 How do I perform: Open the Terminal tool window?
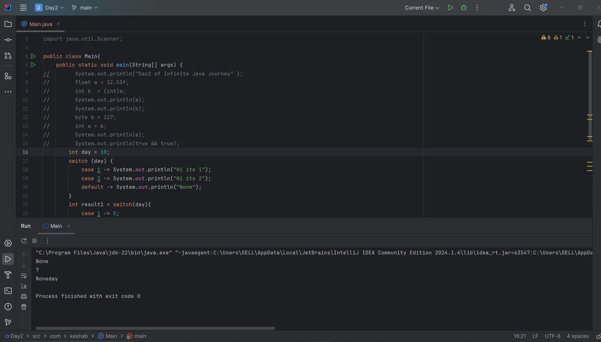click(8, 290)
